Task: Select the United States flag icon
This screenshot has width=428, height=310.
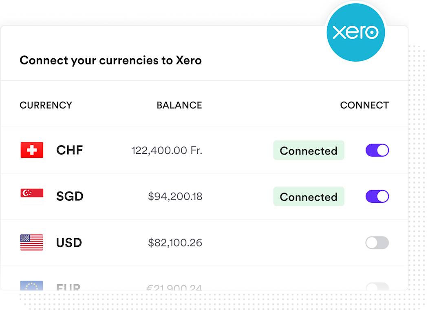Action: click(31, 242)
